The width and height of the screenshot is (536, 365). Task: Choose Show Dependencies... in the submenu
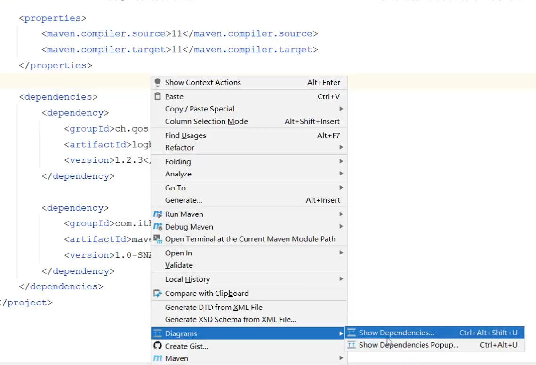click(x=434, y=333)
